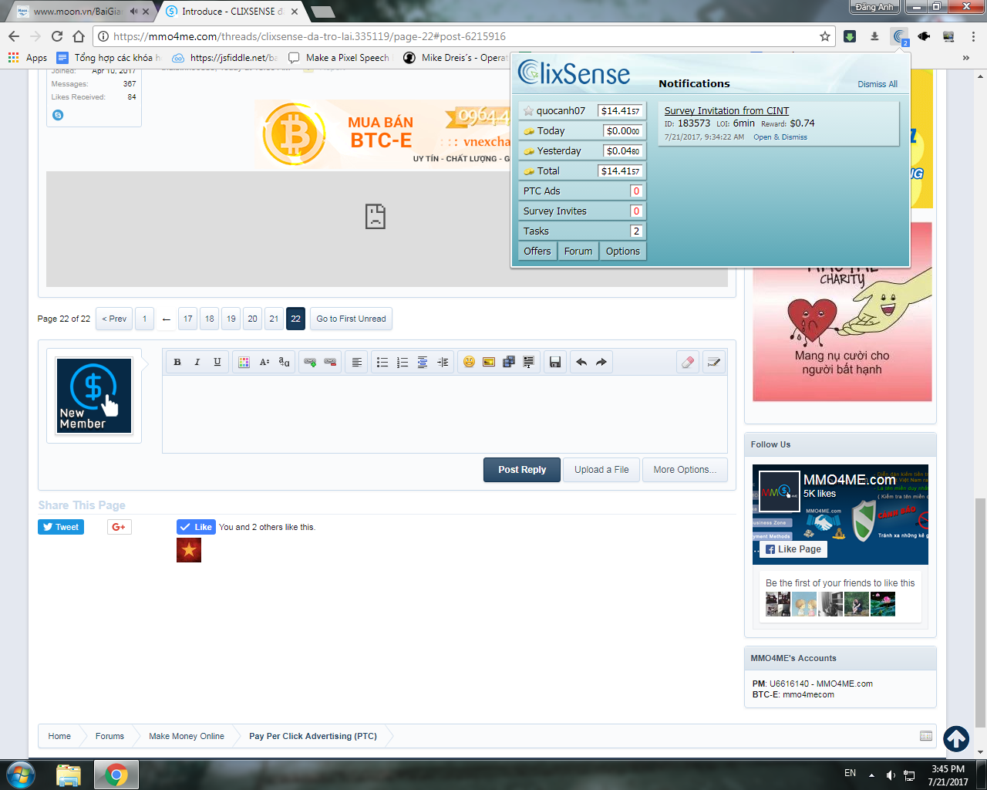Viewport: 987px width, 790px height.
Task: Reload the page with browser refresh
Action: [x=57, y=36]
